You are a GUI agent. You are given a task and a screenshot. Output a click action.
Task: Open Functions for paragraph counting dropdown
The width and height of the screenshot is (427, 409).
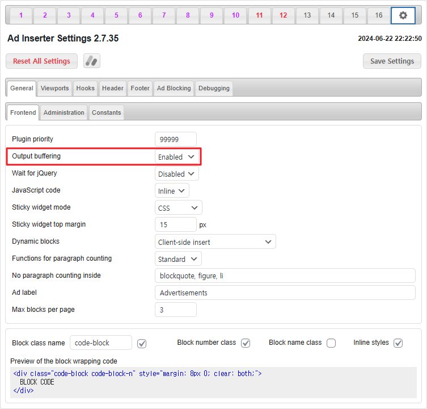click(x=178, y=259)
